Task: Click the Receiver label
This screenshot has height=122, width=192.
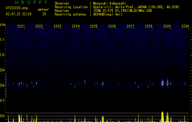Action: tap(62, 11)
